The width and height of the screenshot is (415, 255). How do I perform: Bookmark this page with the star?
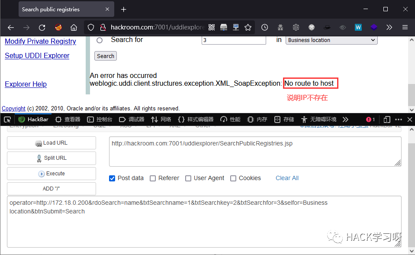coord(248,27)
